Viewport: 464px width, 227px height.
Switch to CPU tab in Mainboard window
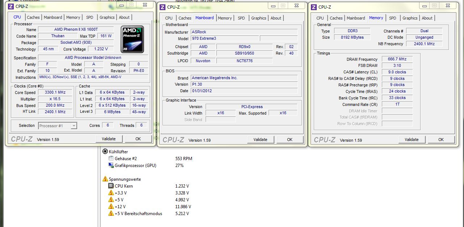[169, 18]
